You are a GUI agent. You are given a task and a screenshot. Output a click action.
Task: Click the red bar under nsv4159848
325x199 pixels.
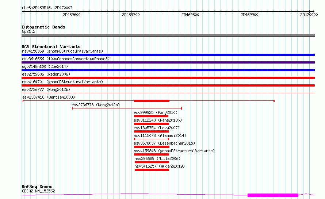[152, 154]
